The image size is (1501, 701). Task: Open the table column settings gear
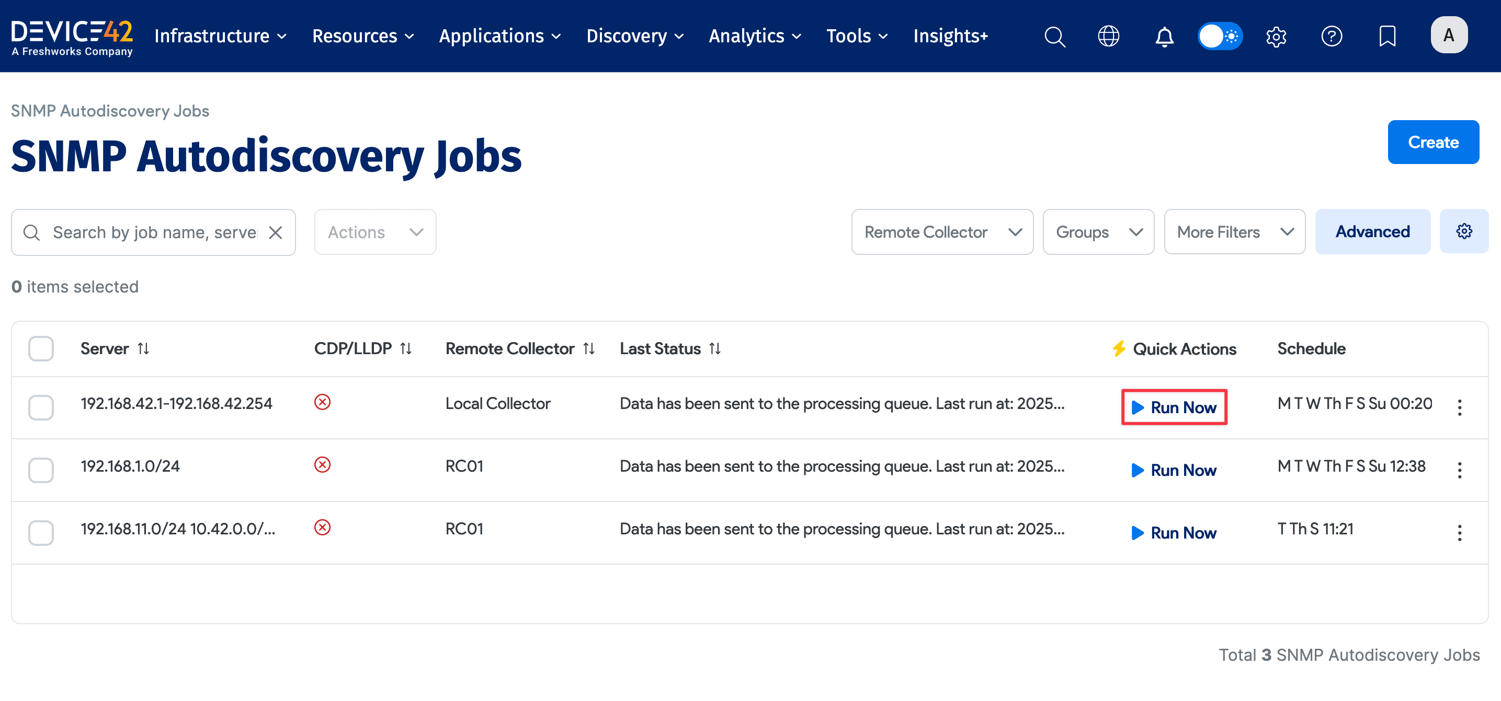point(1464,231)
